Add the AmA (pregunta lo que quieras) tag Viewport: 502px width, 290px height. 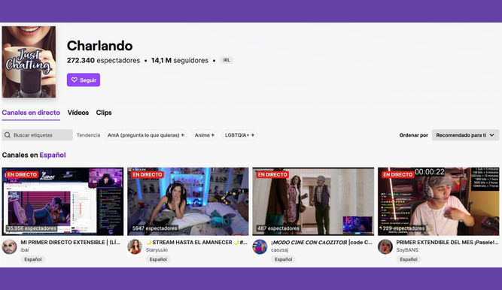pos(146,135)
